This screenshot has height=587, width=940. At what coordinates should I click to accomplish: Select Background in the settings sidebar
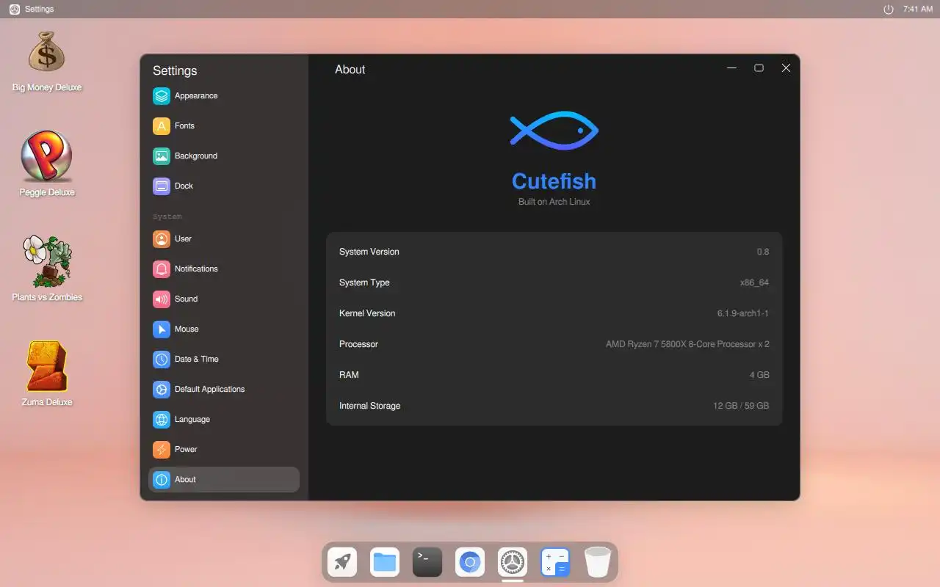tap(196, 156)
